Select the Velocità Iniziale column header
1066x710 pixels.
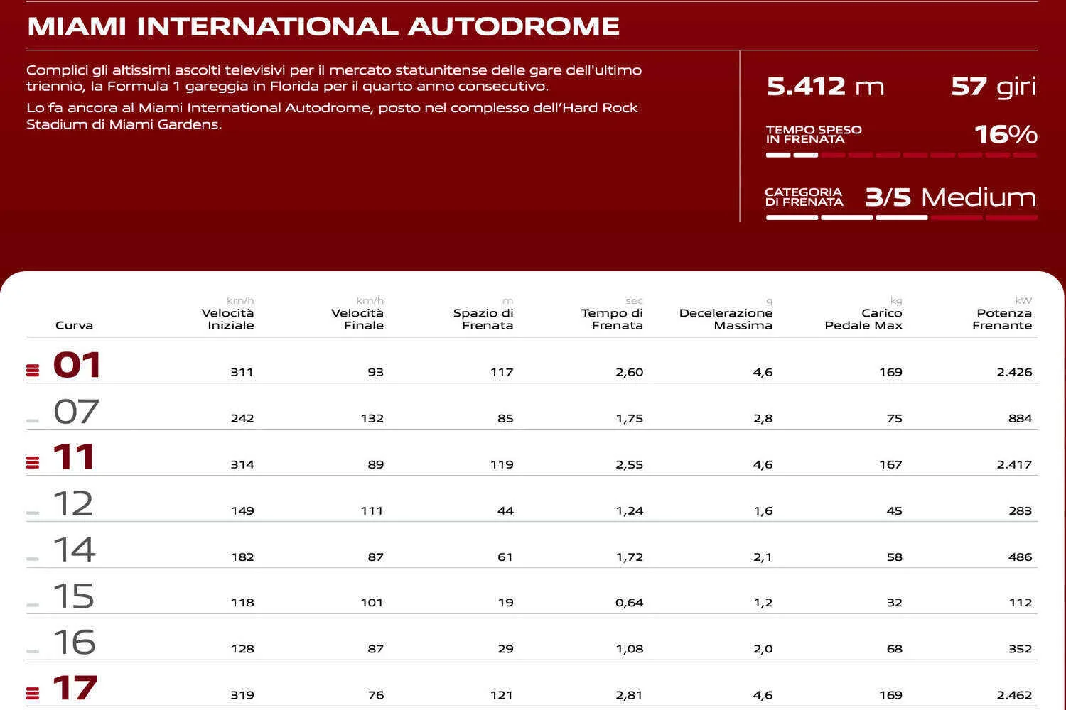coord(227,319)
